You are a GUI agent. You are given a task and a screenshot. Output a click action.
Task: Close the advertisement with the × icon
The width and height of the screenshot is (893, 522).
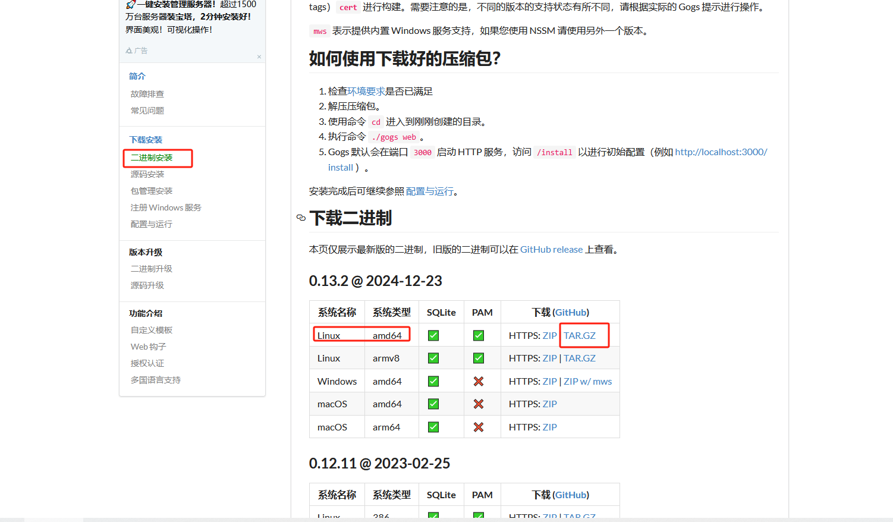click(x=259, y=57)
